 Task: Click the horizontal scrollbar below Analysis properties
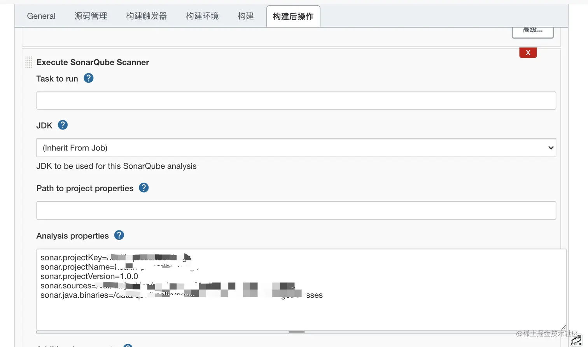[296, 332]
